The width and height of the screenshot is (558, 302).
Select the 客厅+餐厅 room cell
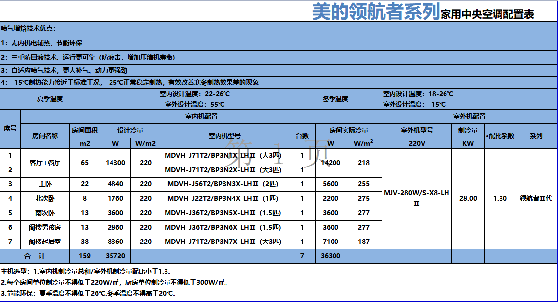[45, 163]
